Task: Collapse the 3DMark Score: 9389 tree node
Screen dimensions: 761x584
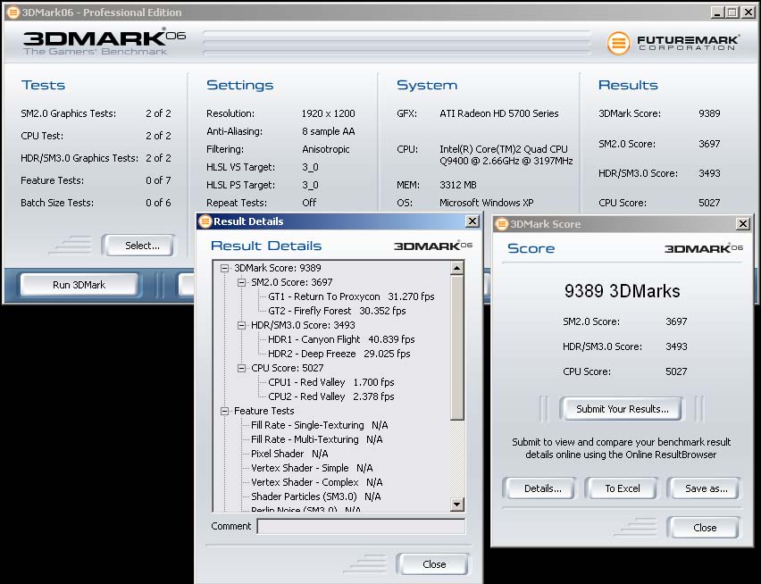Action: click(x=224, y=268)
